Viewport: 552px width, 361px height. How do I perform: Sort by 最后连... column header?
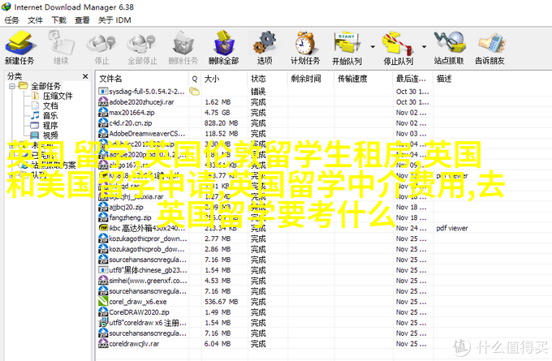coord(413,79)
